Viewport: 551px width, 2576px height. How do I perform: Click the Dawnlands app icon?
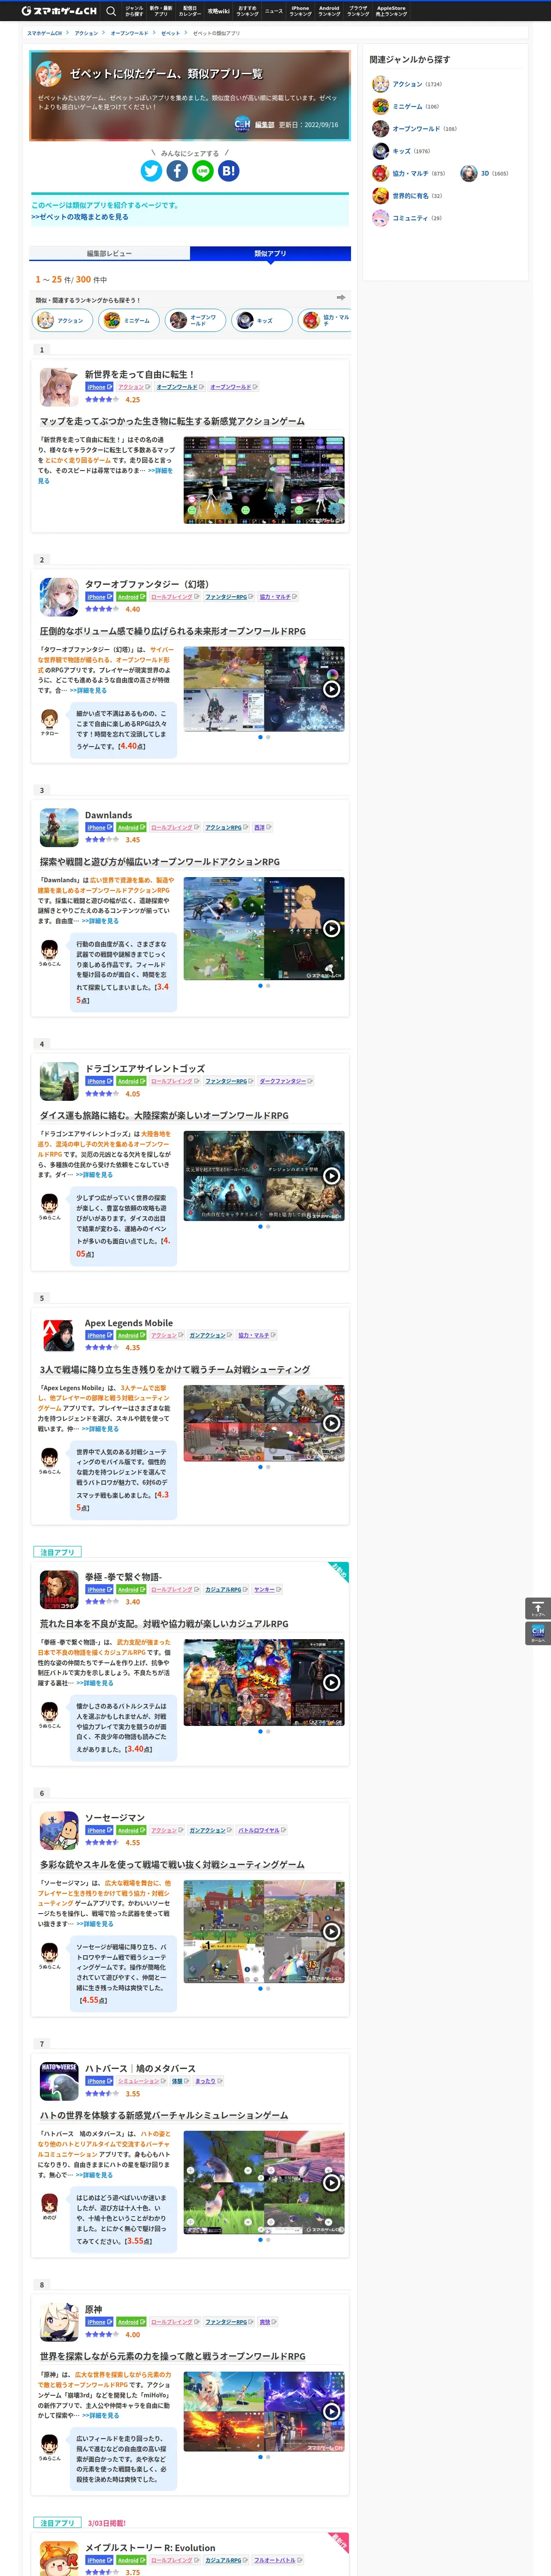click(x=59, y=828)
